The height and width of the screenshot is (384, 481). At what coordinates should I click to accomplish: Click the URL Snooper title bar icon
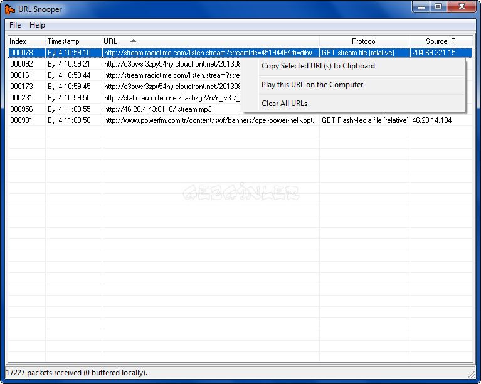click(x=10, y=9)
